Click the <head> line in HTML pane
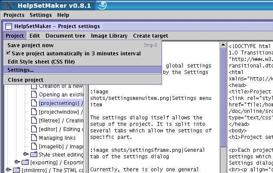Viewport: 273px width, 173px height. pyautogui.click(x=237, y=85)
